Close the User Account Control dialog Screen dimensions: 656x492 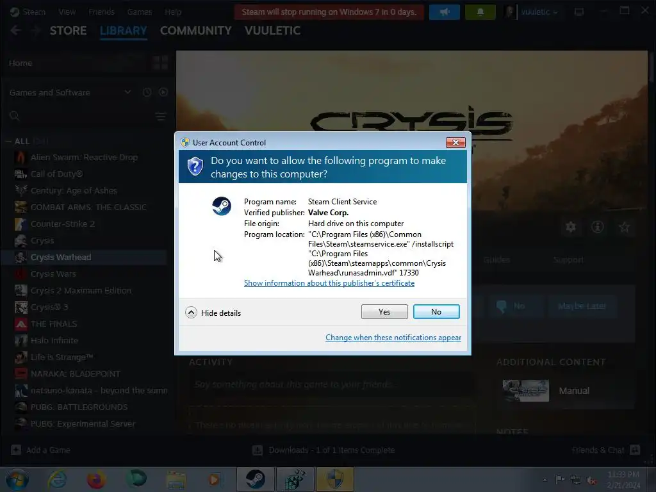click(455, 143)
